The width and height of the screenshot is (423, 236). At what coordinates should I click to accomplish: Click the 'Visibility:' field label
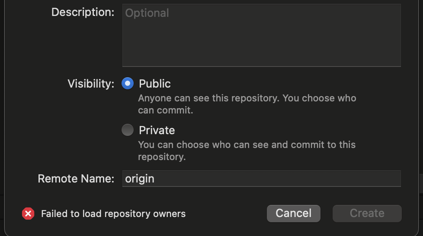[91, 84]
